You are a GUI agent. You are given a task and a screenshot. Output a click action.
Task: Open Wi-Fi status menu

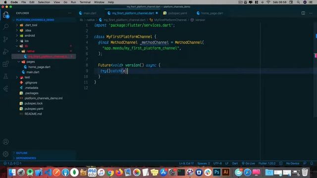268,2
